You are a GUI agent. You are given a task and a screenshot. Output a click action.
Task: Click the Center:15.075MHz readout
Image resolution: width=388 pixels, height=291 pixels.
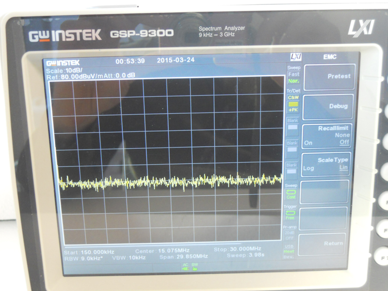pyautogui.click(x=162, y=251)
